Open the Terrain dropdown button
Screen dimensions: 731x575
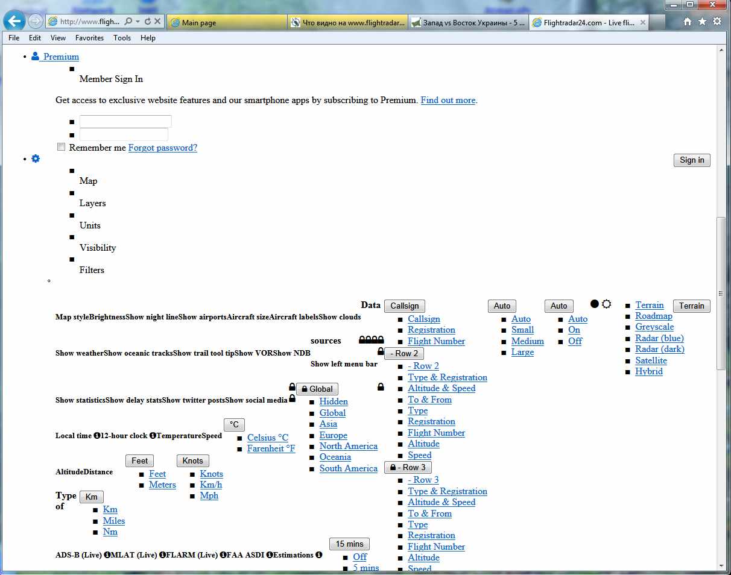(691, 306)
